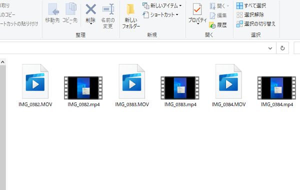Screen dimensions: 300x190
Task: Open the 削除 dropdown arrow below X
Action: [x=91, y=23]
